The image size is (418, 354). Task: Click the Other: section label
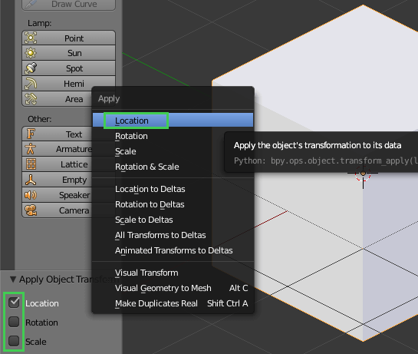[39, 119]
